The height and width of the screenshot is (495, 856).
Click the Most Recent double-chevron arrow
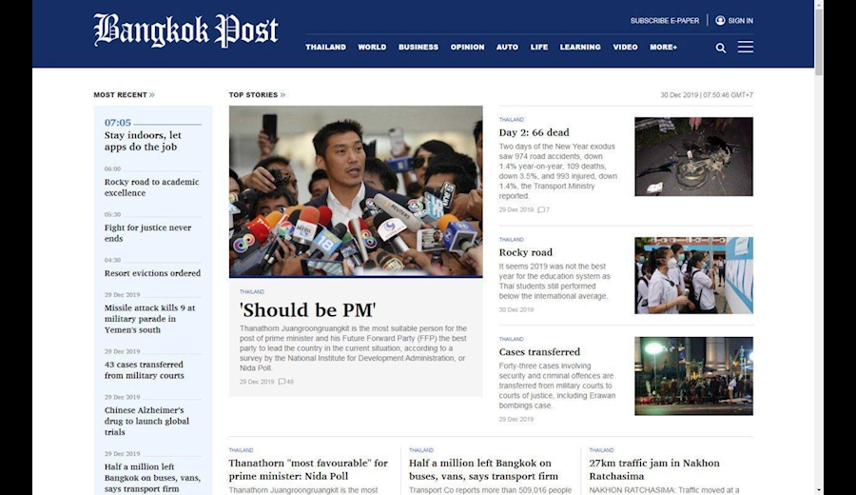pos(152,95)
